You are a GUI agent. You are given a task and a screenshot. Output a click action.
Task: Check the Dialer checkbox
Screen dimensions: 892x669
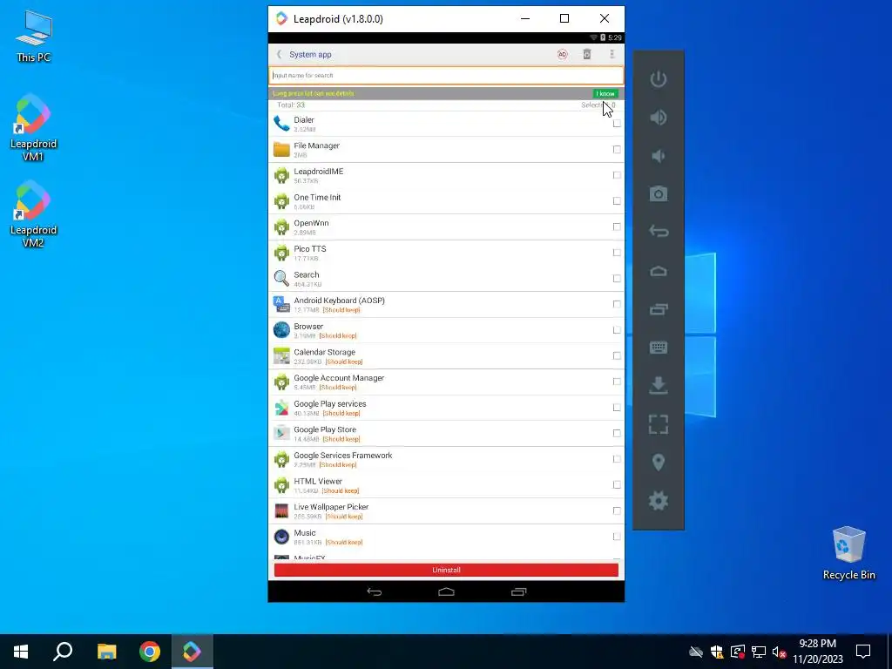pos(617,124)
